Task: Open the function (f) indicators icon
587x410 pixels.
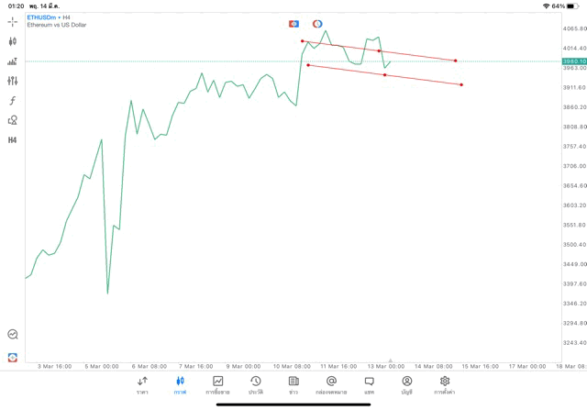Action: [x=12, y=101]
